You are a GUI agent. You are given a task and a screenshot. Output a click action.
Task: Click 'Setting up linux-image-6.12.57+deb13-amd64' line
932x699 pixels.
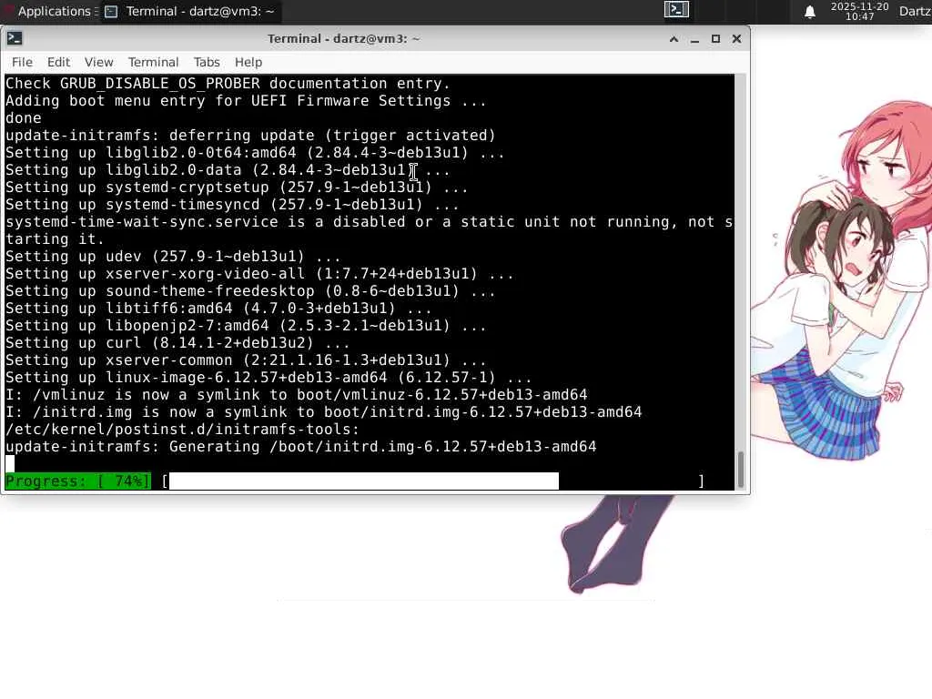pos(268,378)
